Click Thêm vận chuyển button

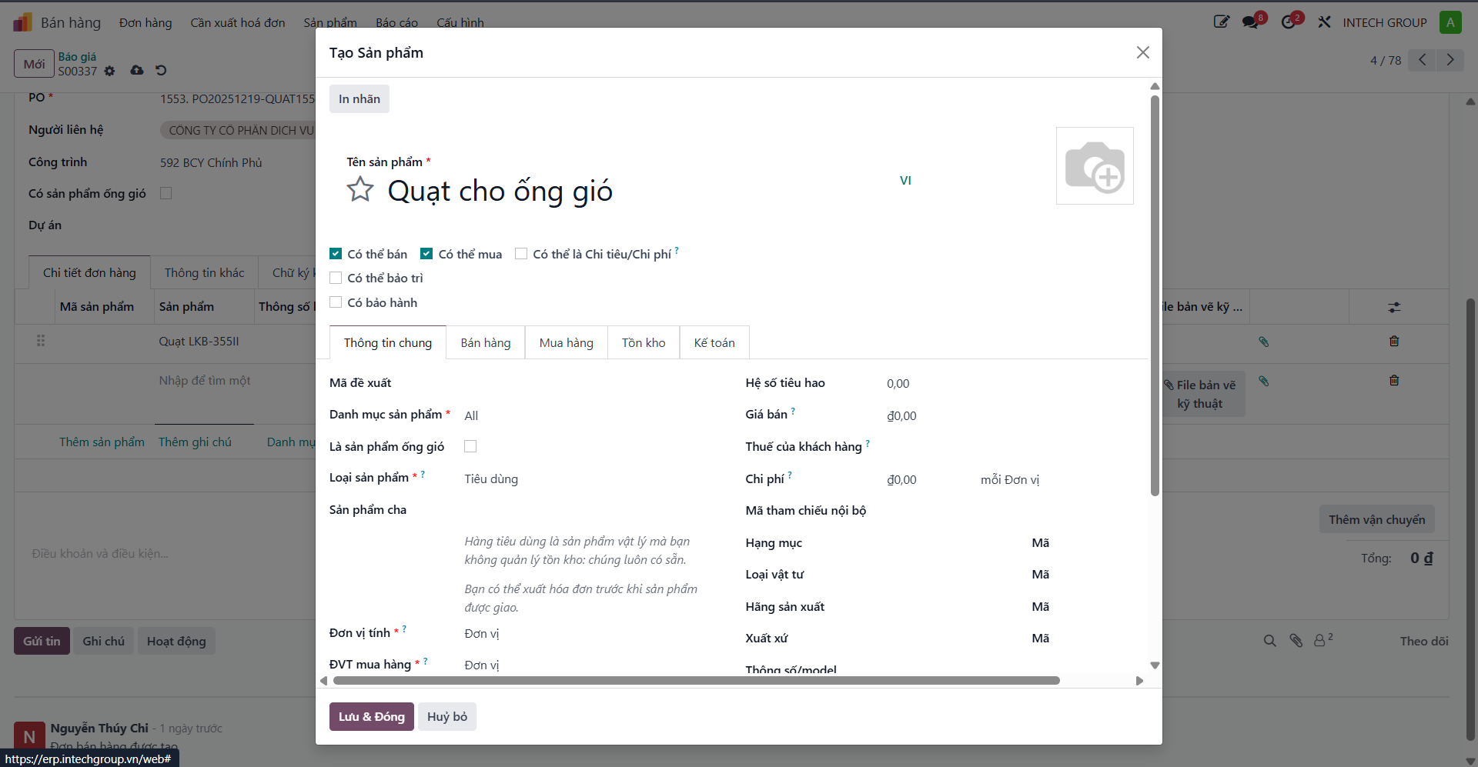coord(1376,519)
